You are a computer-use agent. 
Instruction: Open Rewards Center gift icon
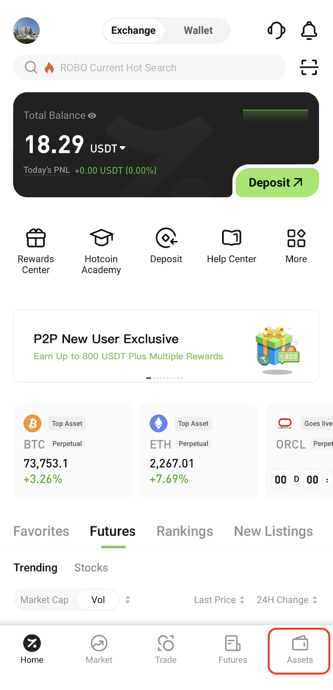(36, 237)
